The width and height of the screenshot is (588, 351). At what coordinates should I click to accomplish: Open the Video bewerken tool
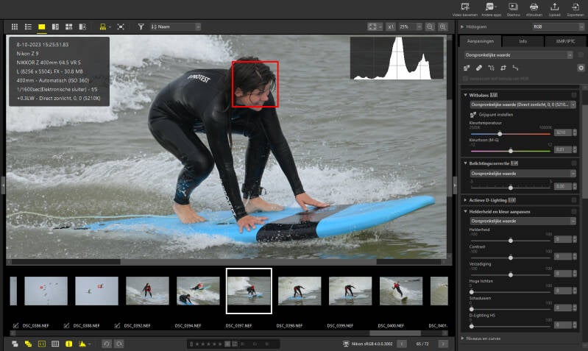click(x=465, y=10)
